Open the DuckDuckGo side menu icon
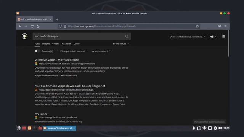The width and height of the screenshot is (244, 137). (224, 37)
